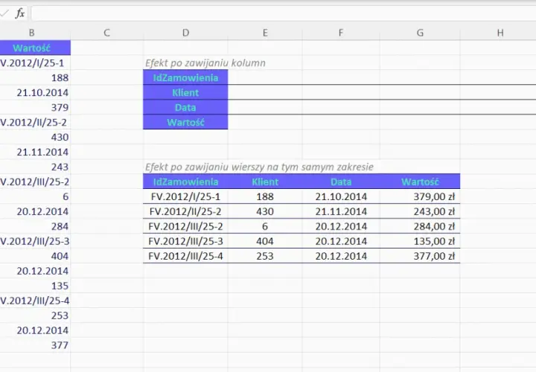This screenshot has height=372, width=536.
Task: Select column B cell 404
Action: click(35, 256)
